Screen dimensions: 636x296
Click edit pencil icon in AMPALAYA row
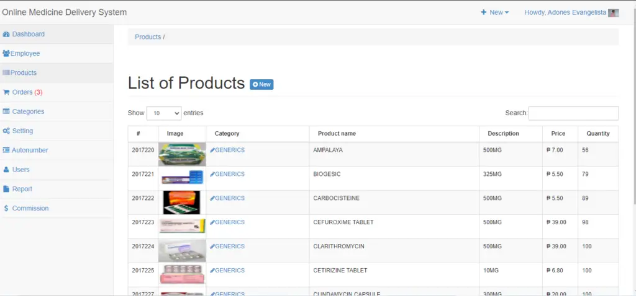[x=212, y=150]
